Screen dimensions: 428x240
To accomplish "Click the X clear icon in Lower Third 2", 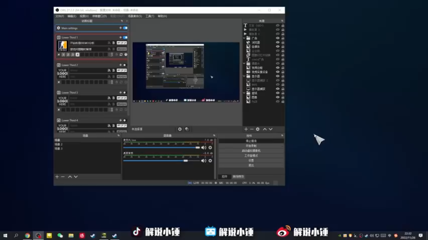I will click(59, 82).
